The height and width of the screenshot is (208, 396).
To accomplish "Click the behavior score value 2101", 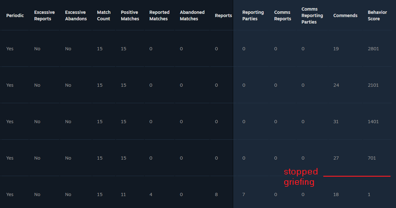I will click(373, 85).
